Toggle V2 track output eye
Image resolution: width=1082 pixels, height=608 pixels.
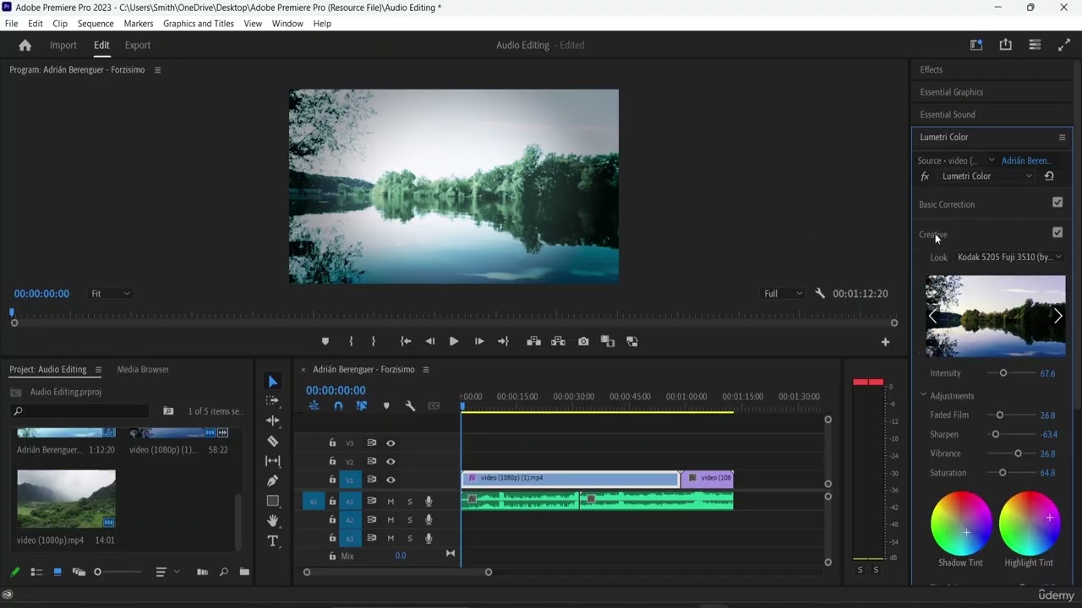[x=391, y=462]
